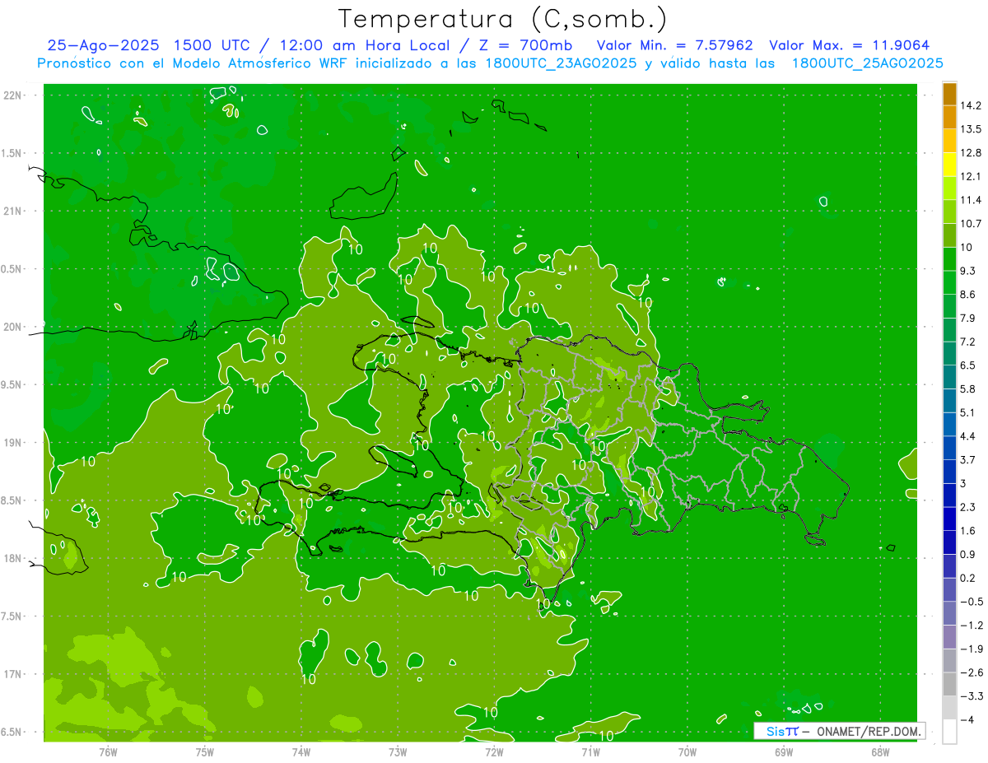Click the "11.4" value on color scale
988x763 pixels.
pos(972,200)
